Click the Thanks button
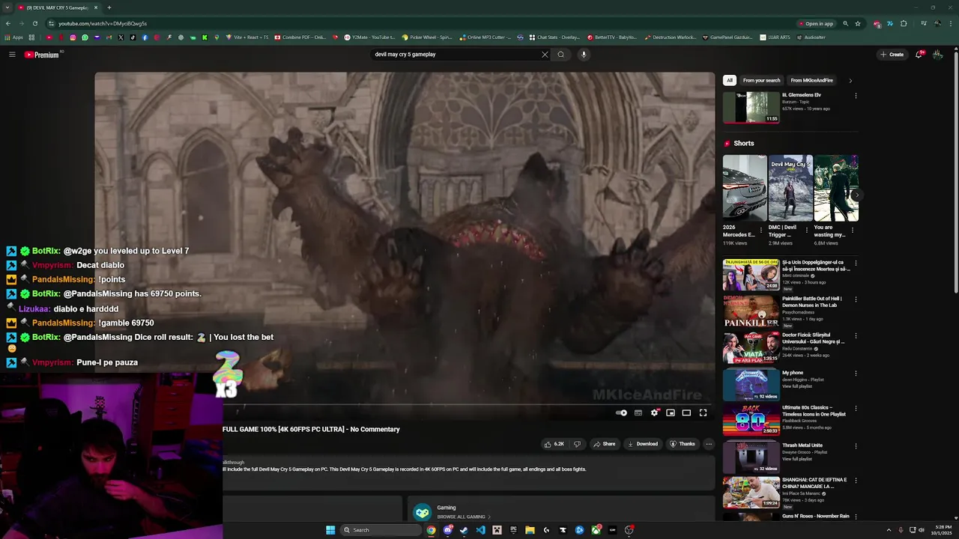The height and width of the screenshot is (539, 959). 683,444
